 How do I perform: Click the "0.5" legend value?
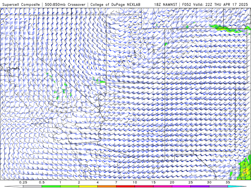[x=42, y=182]
